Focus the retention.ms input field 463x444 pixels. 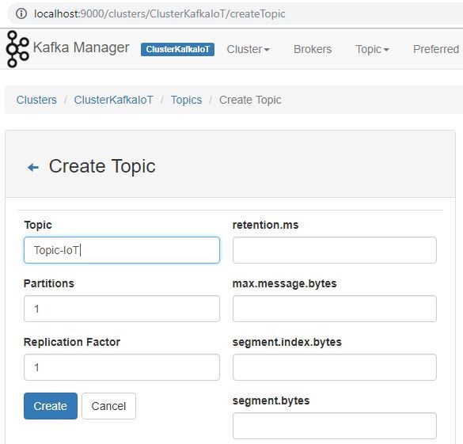click(x=335, y=250)
